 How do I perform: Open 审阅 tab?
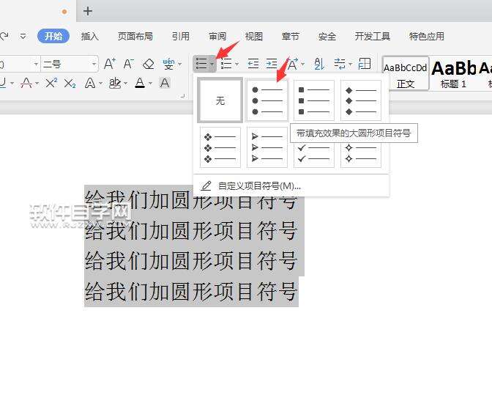(217, 37)
